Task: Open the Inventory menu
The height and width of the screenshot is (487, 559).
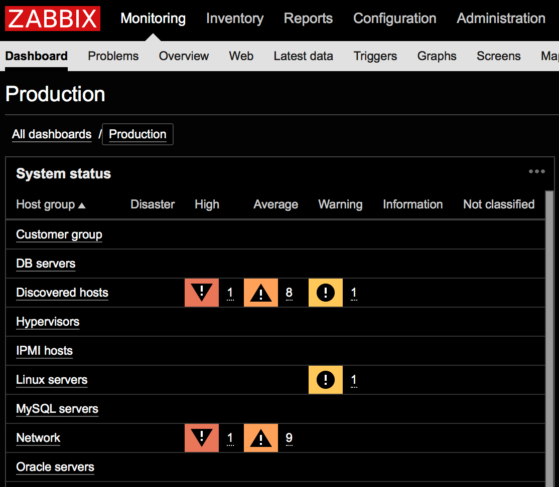Action: (x=235, y=19)
